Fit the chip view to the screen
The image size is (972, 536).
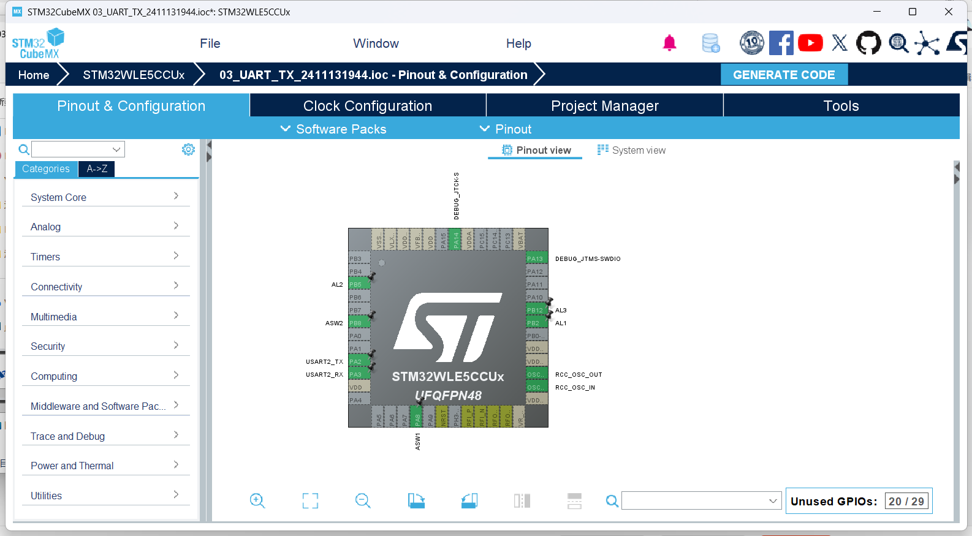pos(310,501)
